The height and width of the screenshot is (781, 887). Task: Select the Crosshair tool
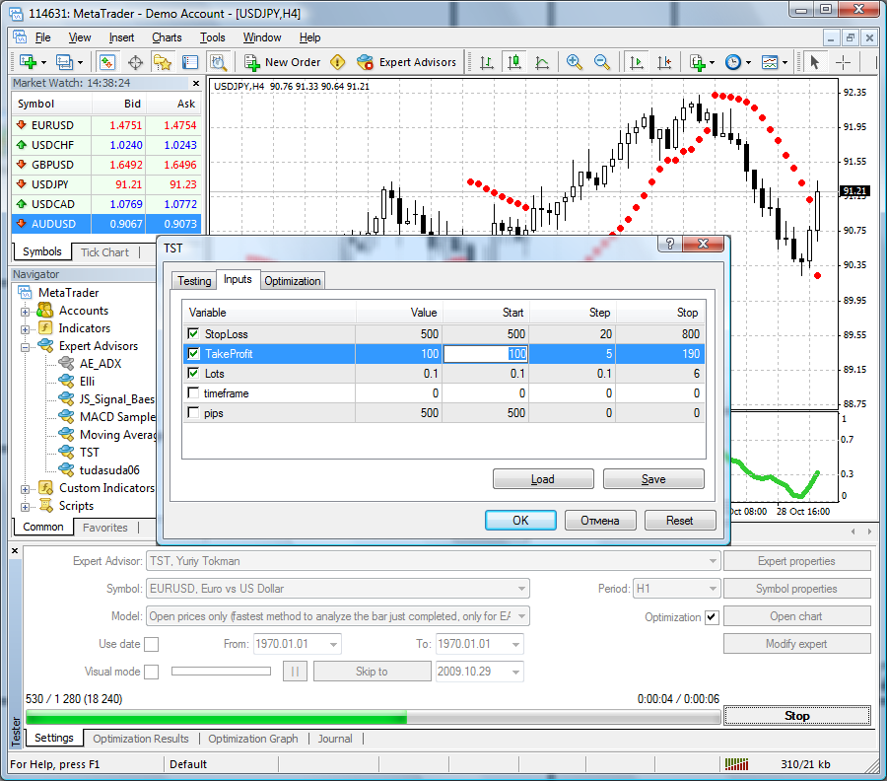coord(843,62)
